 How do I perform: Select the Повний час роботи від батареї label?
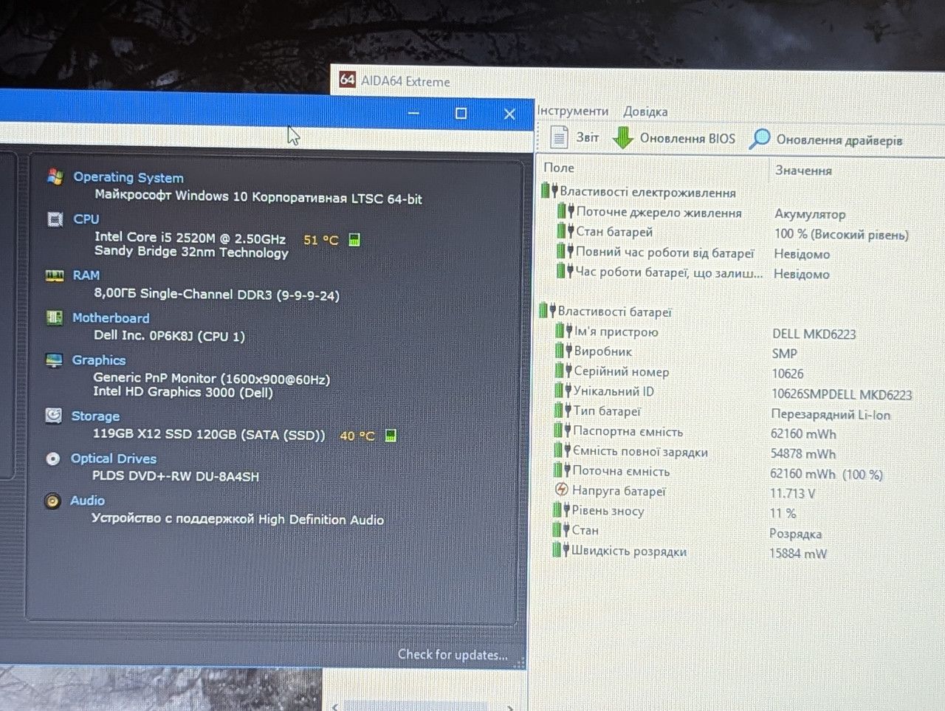(x=664, y=253)
